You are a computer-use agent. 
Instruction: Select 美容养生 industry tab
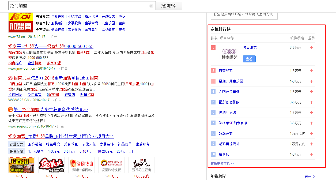[x=71, y=144]
